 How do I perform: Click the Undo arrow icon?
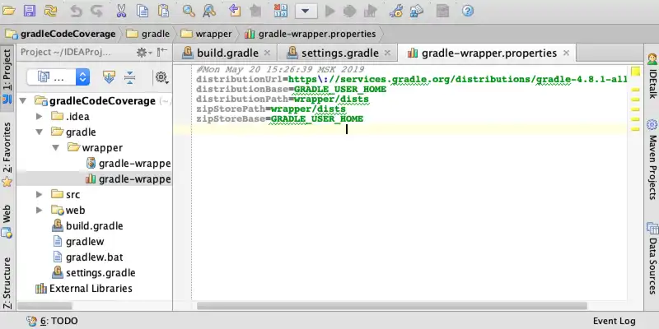coord(76,11)
